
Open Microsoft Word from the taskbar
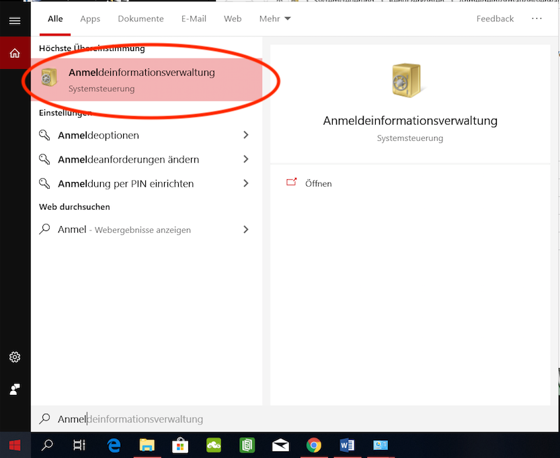tap(347, 445)
